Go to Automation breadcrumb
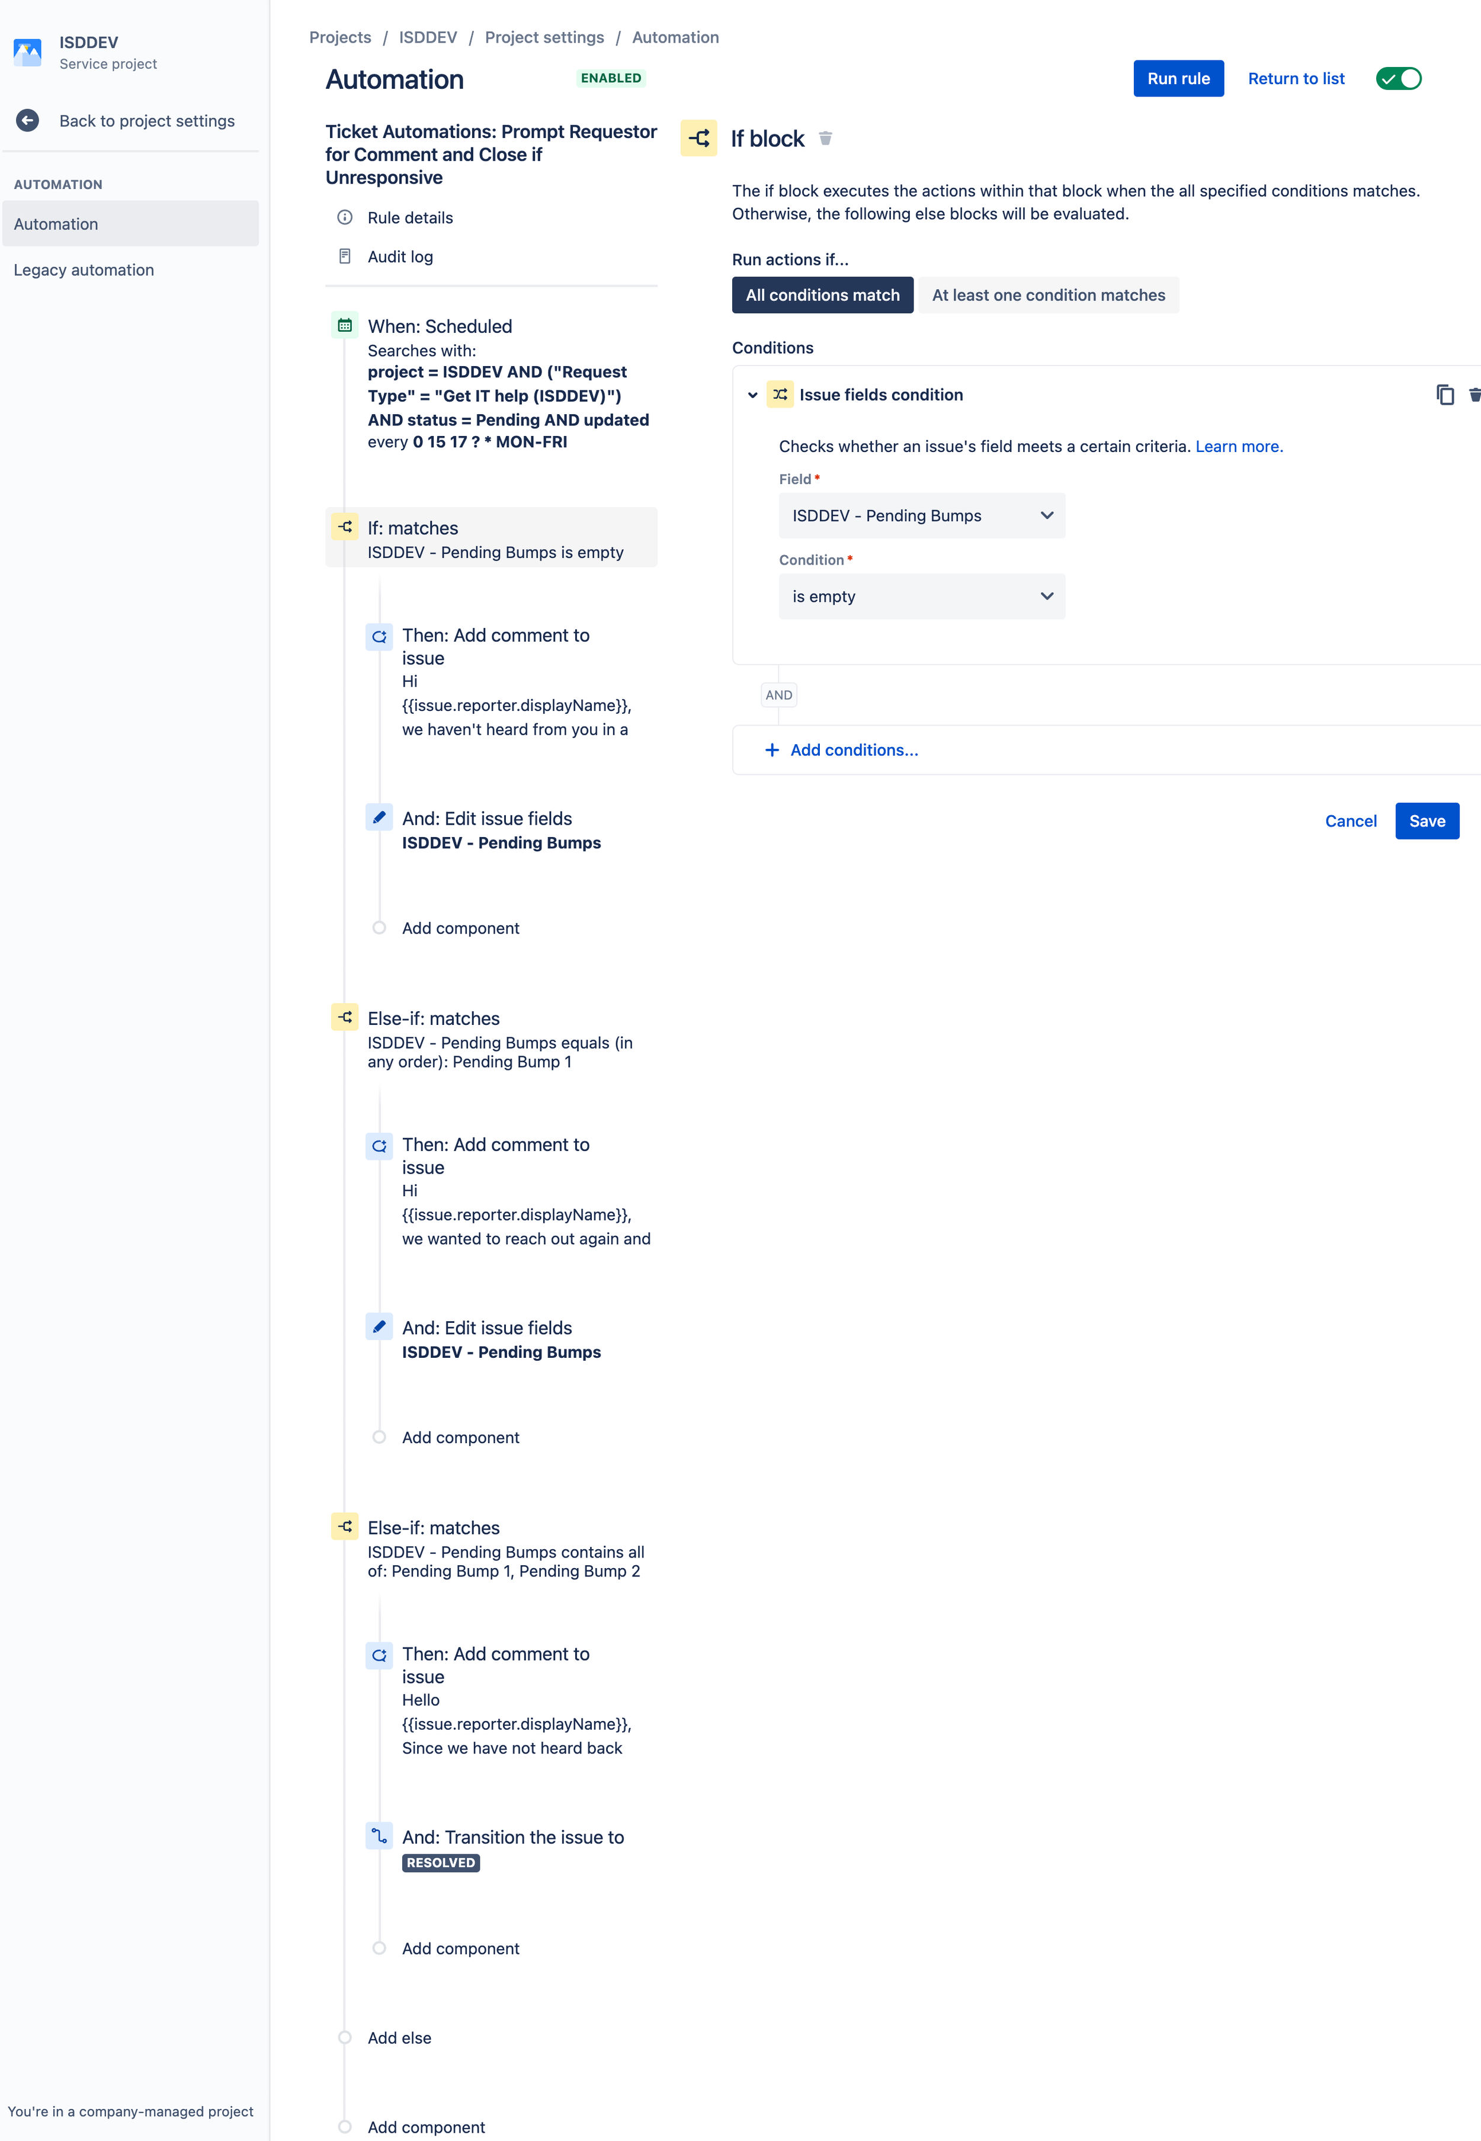Image resolution: width=1481 pixels, height=2141 pixels. tap(675, 37)
